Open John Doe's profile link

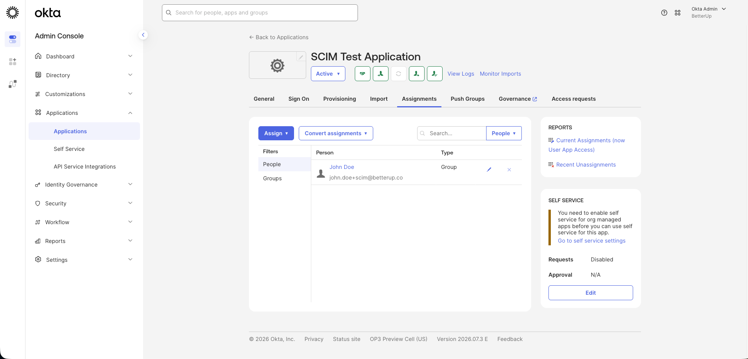(342, 167)
